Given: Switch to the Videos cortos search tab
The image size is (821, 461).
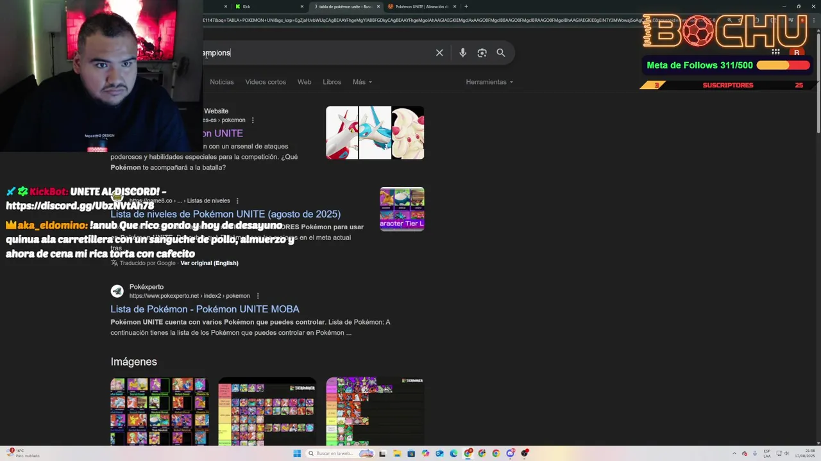Looking at the screenshot, I should [266, 82].
